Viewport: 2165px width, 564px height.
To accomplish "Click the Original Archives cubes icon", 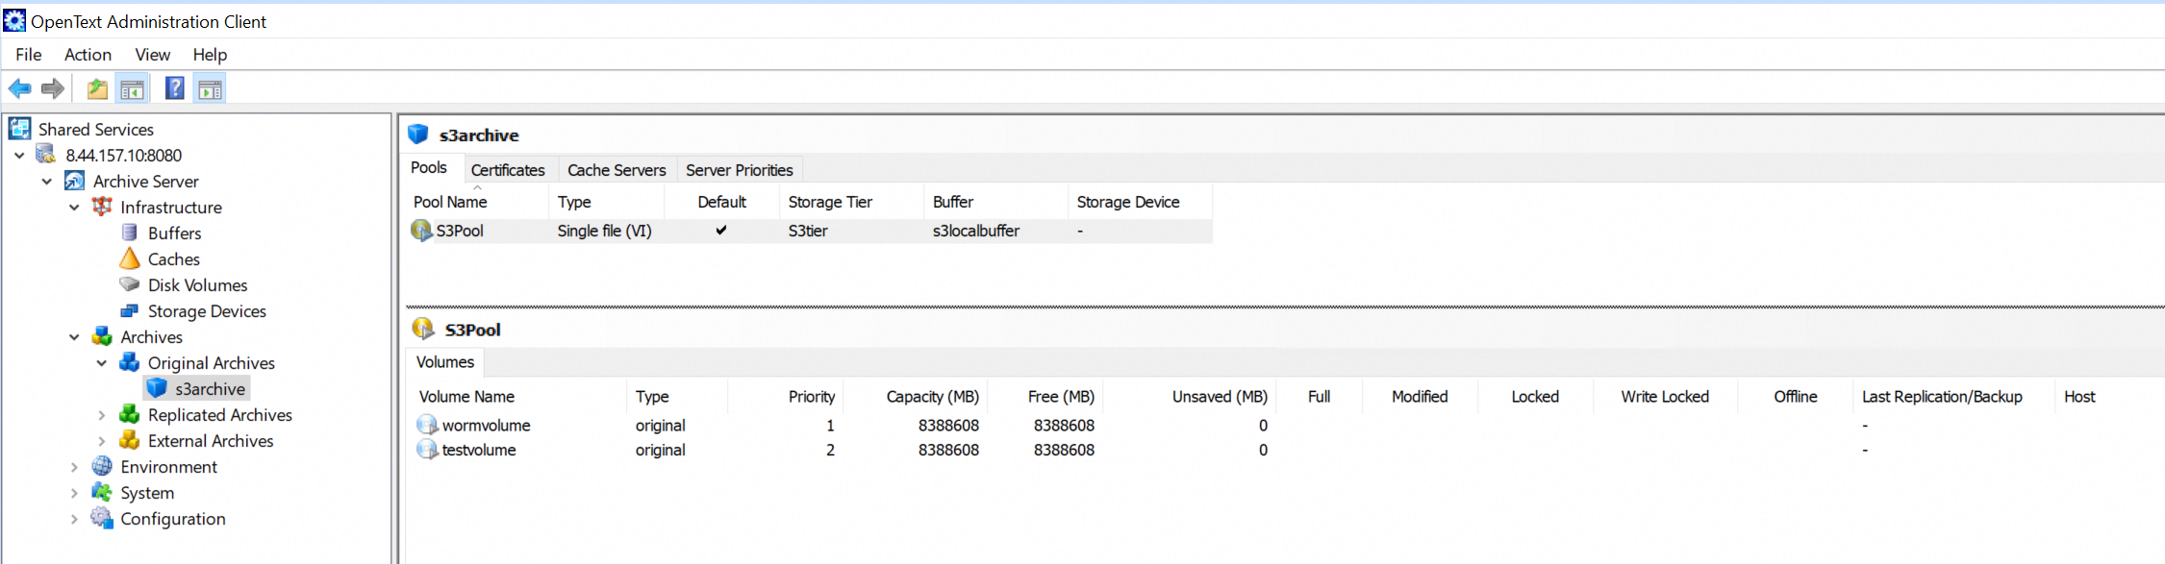I will 130,362.
